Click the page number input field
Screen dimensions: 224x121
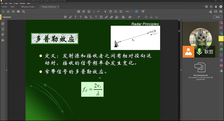click(94, 11)
